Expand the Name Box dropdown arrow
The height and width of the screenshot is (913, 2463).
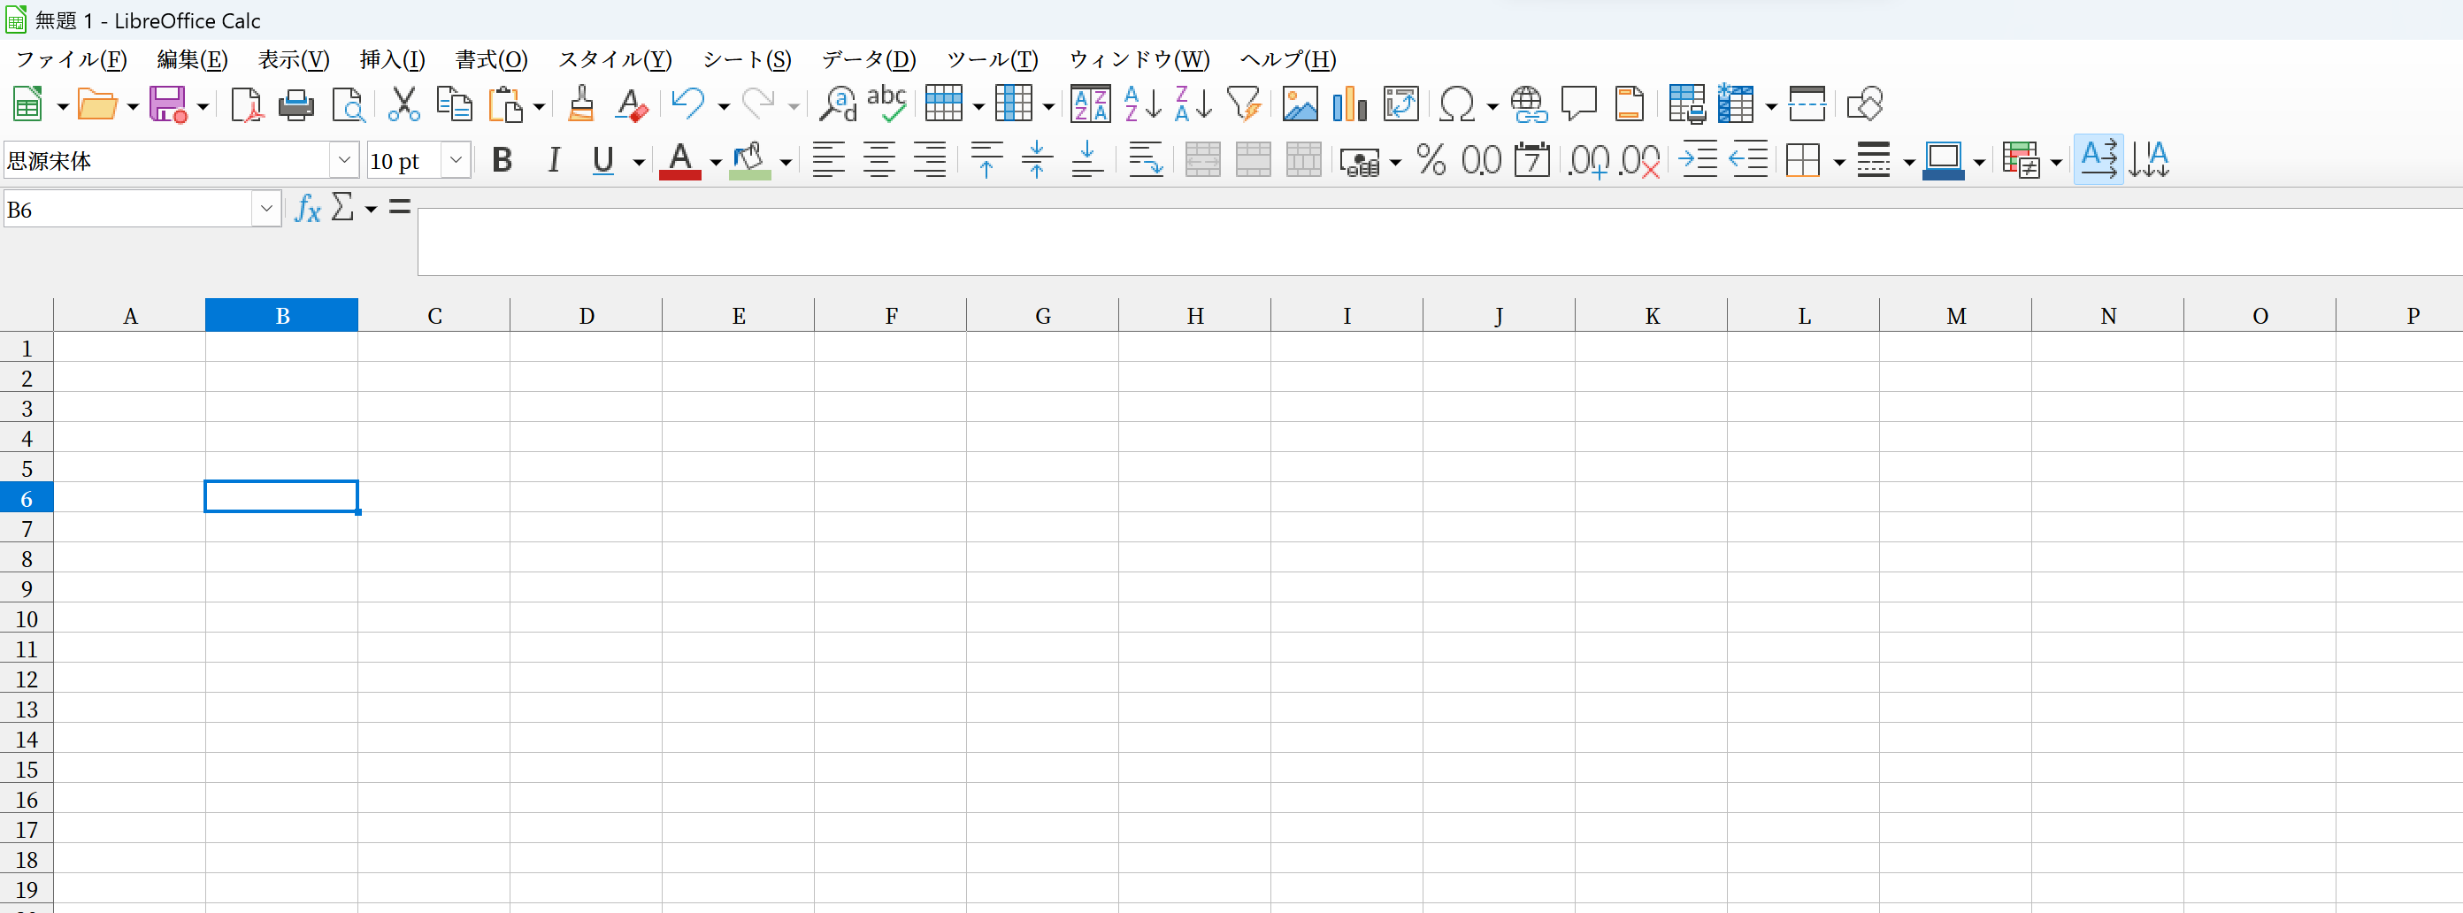[265, 209]
